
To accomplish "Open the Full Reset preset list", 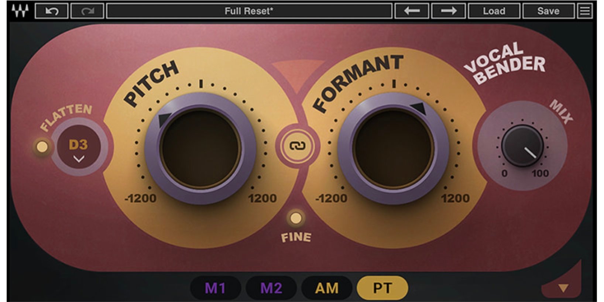I will tap(249, 11).
